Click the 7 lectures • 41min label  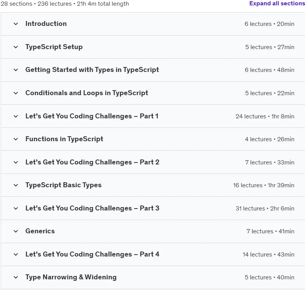pyautogui.click(x=270, y=231)
